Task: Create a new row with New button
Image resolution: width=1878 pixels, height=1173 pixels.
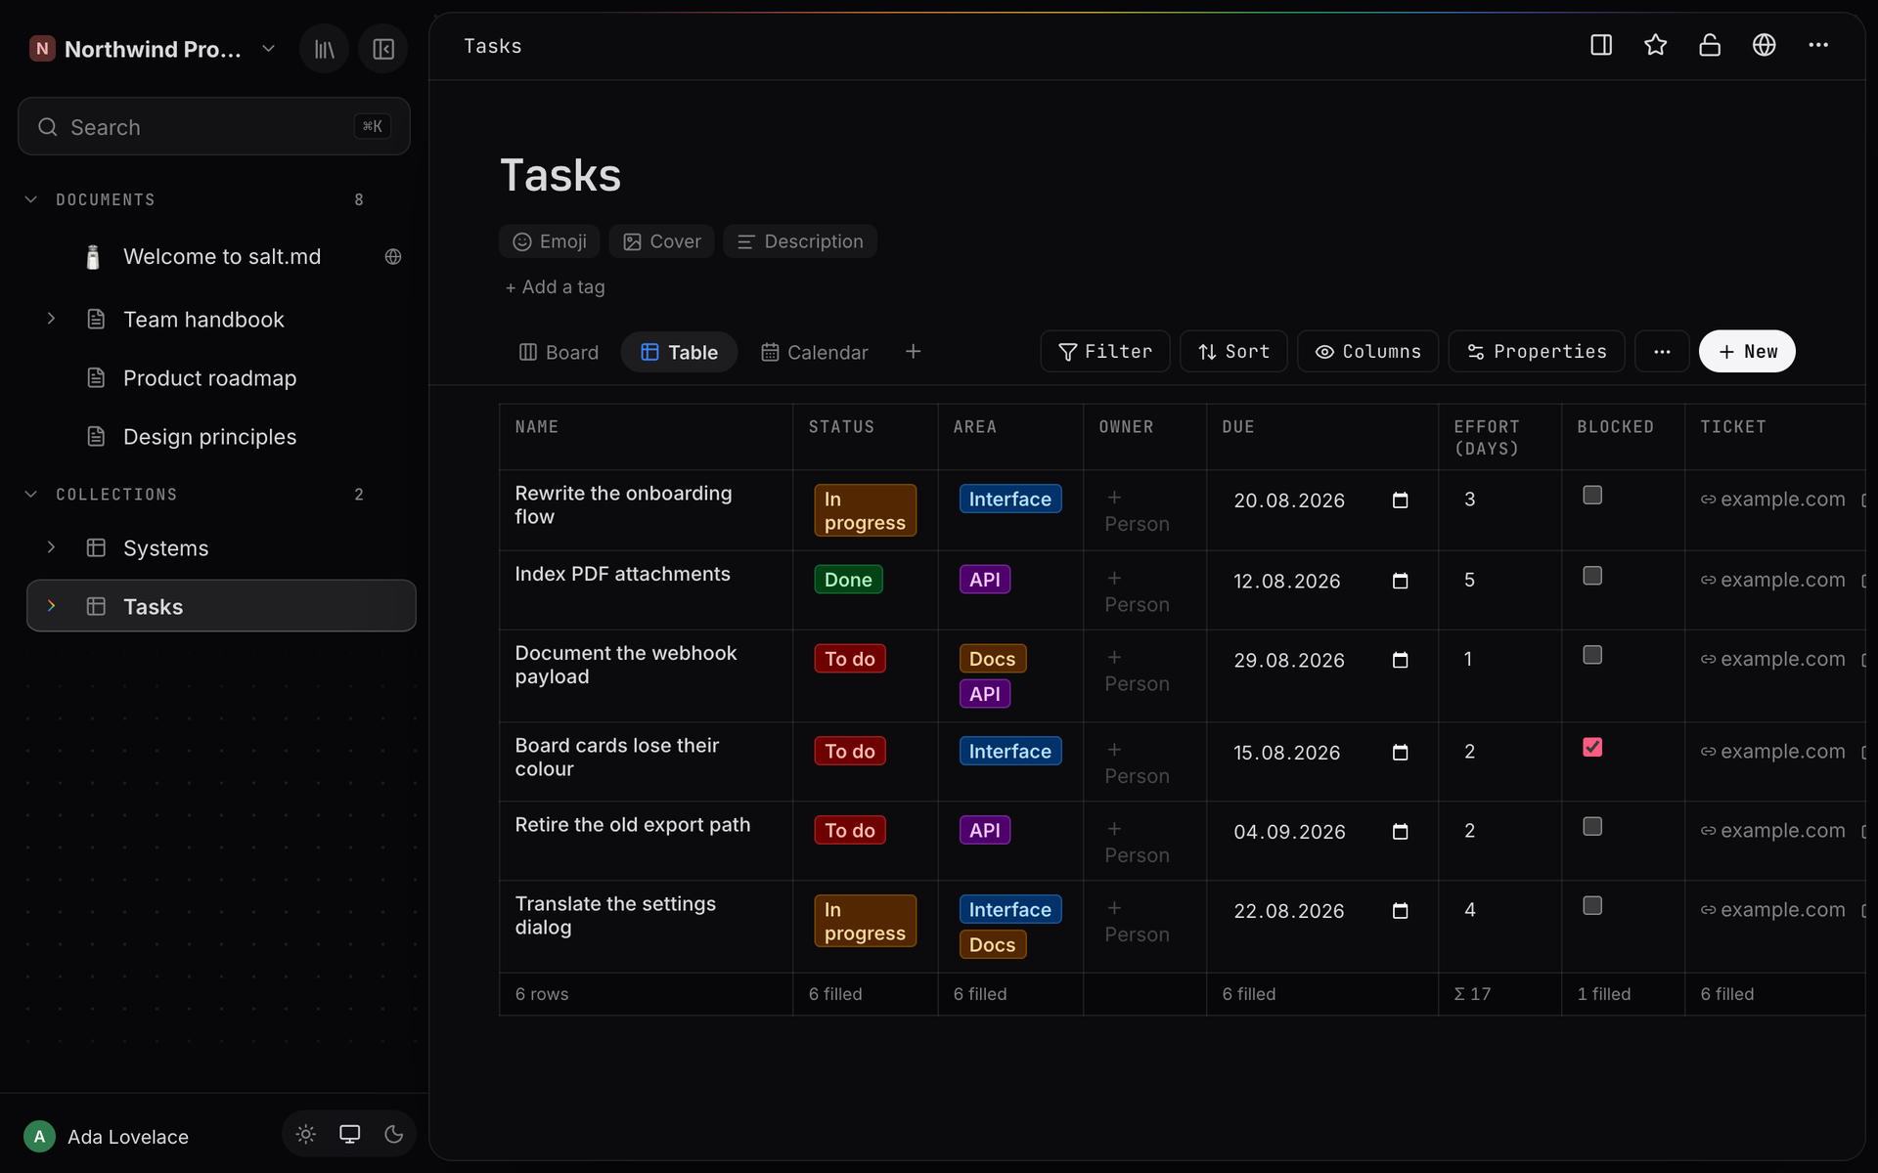Action: pyautogui.click(x=1747, y=352)
